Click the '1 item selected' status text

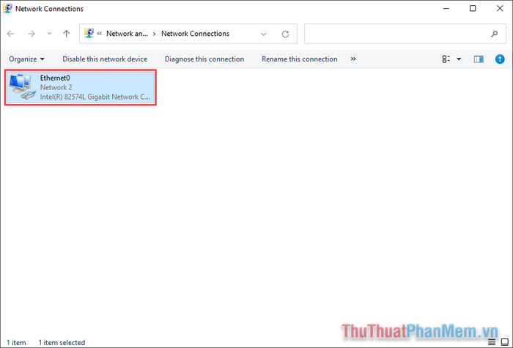click(x=62, y=342)
